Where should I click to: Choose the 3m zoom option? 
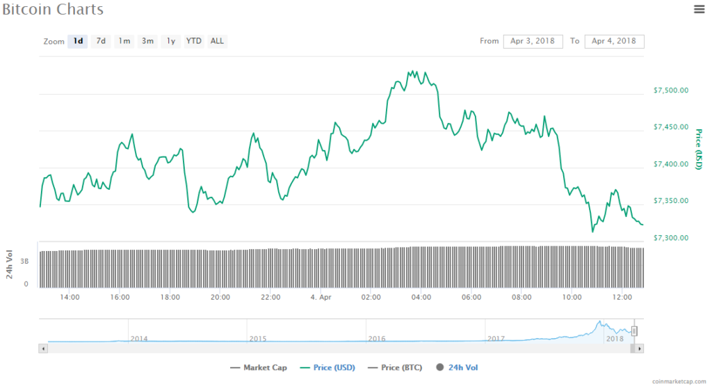pyautogui.click(x=147, y=41)
